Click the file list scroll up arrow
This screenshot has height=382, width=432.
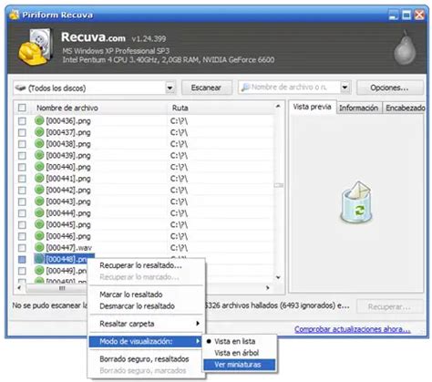(x=278, y=106)
